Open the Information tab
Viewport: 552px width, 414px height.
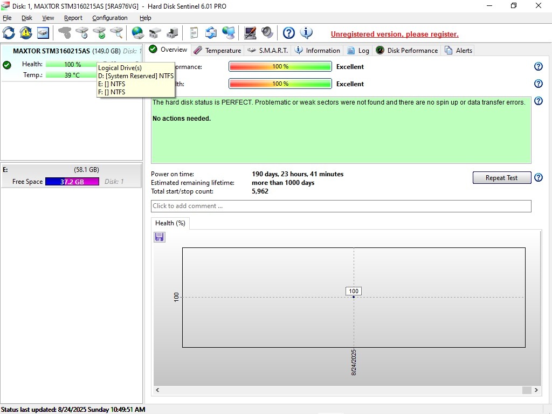317,50
